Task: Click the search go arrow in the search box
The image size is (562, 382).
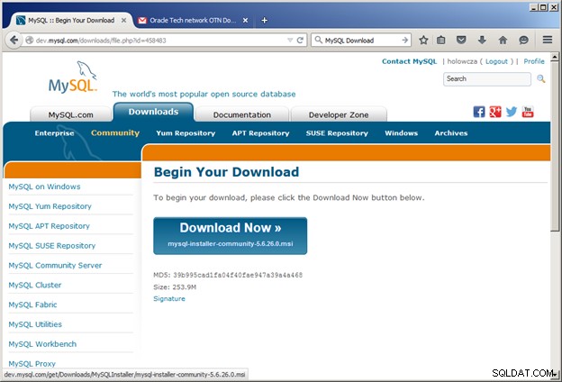Action: point(405,41)
